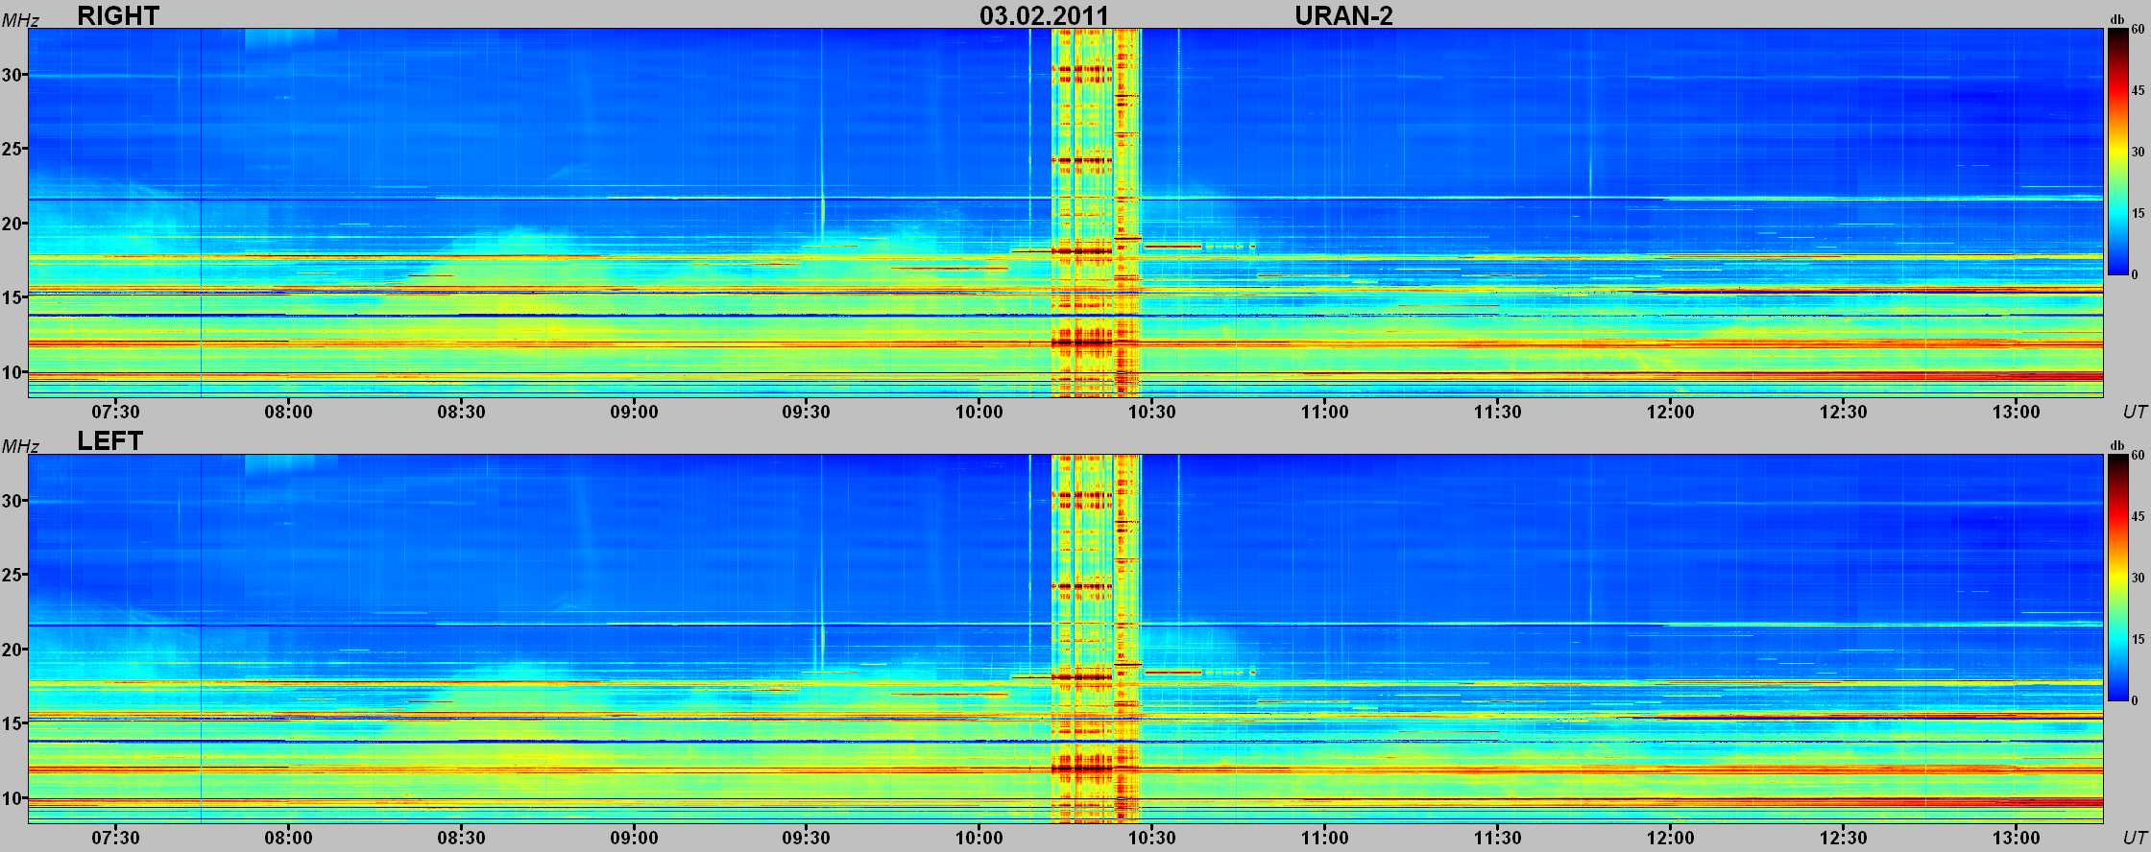The height and width of the screenshot is (852, 2151).
Task: Click the MHz axis label of the LEFT panel
Action: pyautogui.click(x=19, y=446)
